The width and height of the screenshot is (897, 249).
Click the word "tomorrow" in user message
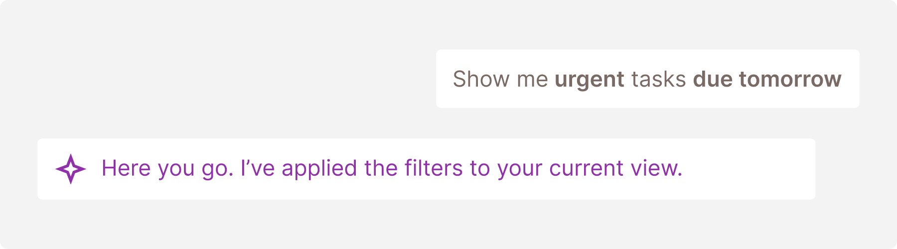[x=790, y=79]
